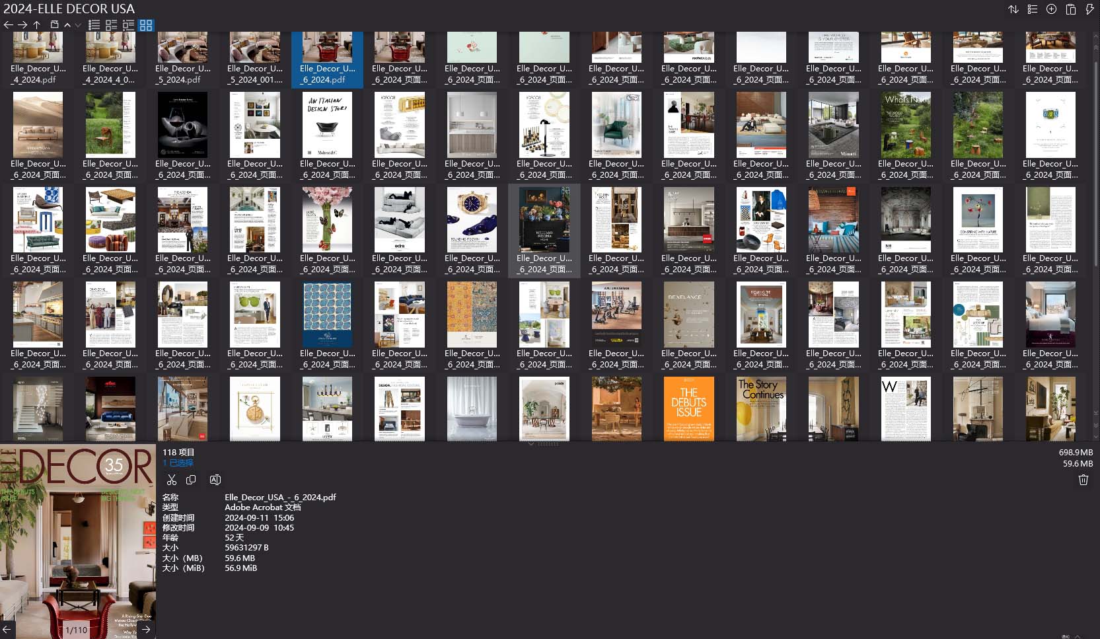Viewport: 1100px width, 639px height.
Task: Select the hovered dark floral bouquet thumbnail
Action: pos(544,219)
